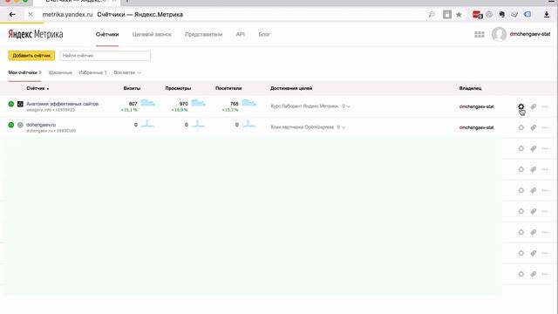
Task: Click green status icon for dchengaev.ru
Action: [11, 125]
